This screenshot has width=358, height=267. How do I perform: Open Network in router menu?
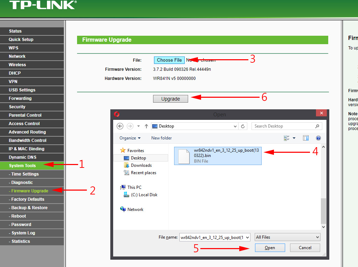[x=32, y=56]
